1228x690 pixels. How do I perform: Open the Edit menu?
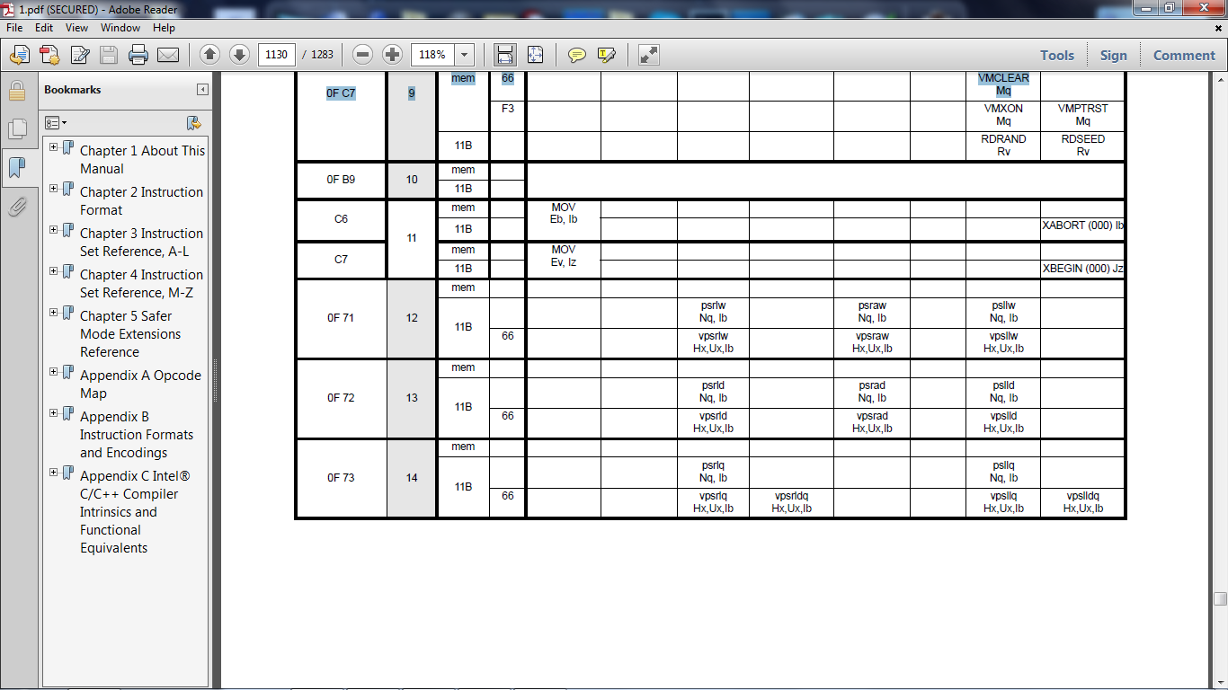click(x=45, y=28)
